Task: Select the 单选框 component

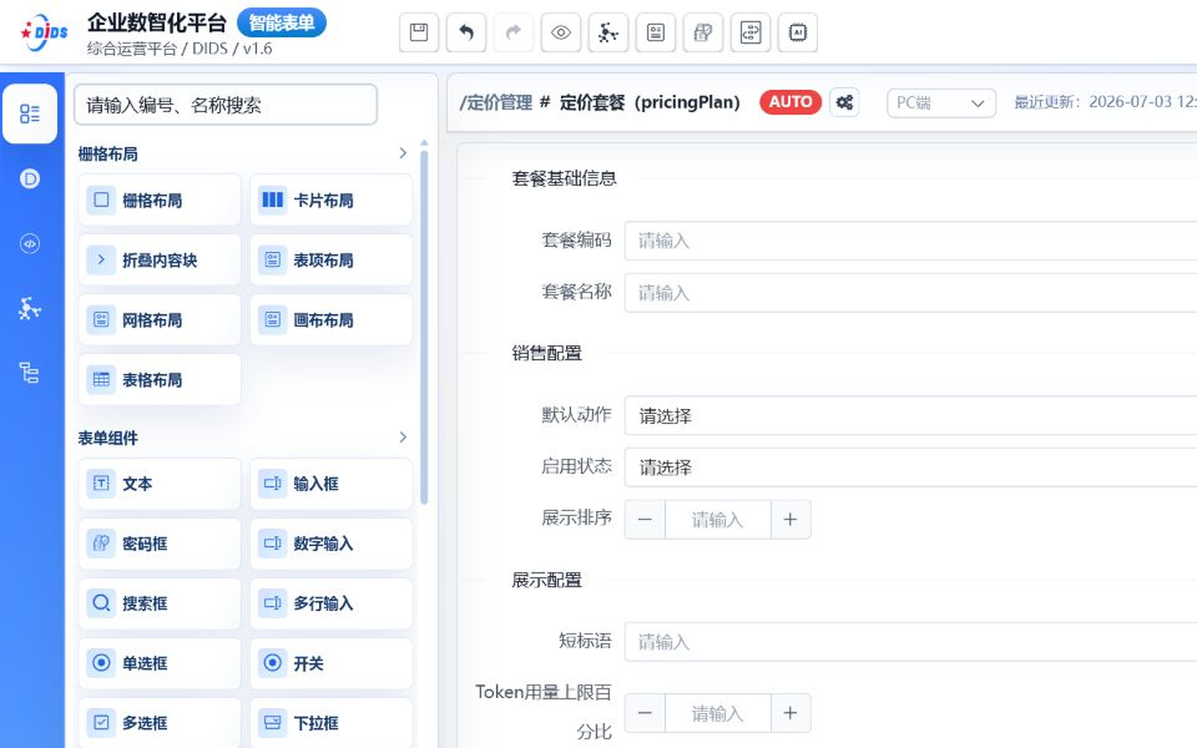Action: pos(160,663)
